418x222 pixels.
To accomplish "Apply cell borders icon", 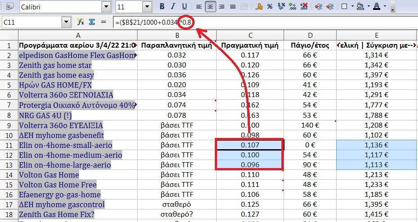I will pos(344,7).
